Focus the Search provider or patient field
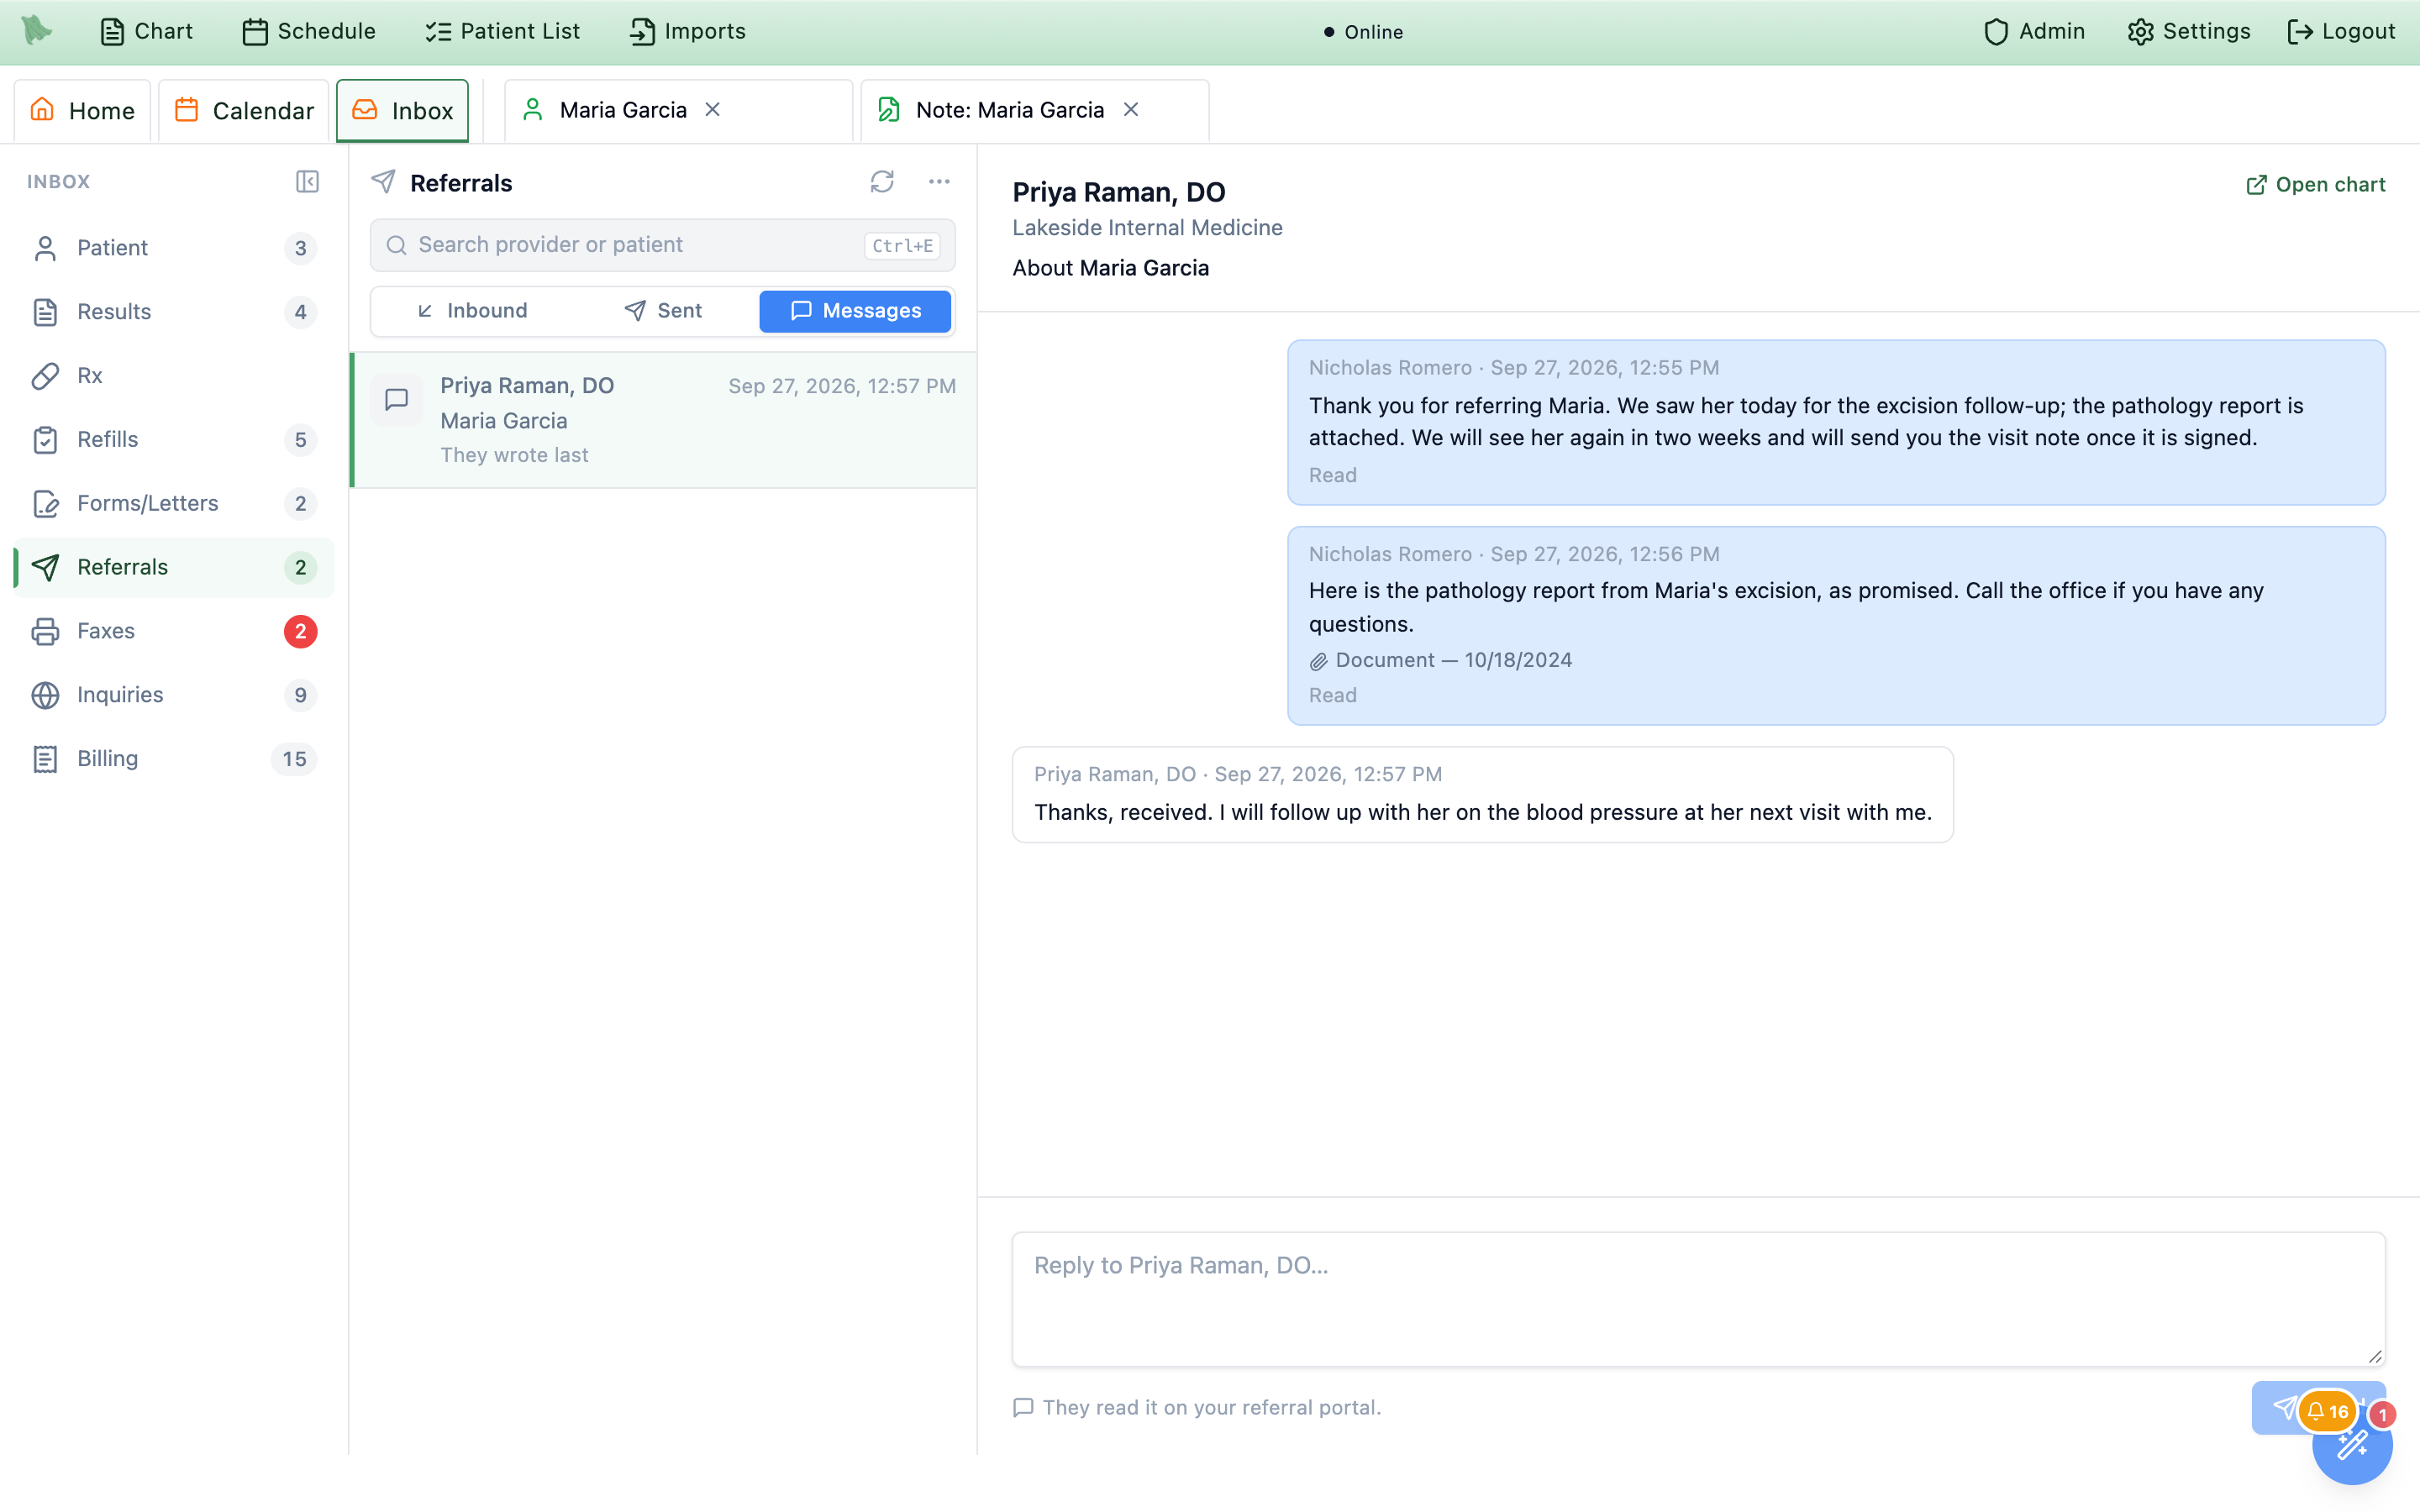 click(x=663, y=245)
